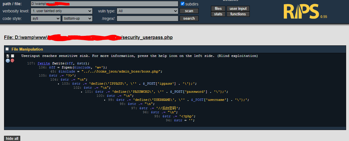Screen dimensions: 349x141
Task: Click the Userinput reaches sensitive sink message
Action: click(139, 56)
